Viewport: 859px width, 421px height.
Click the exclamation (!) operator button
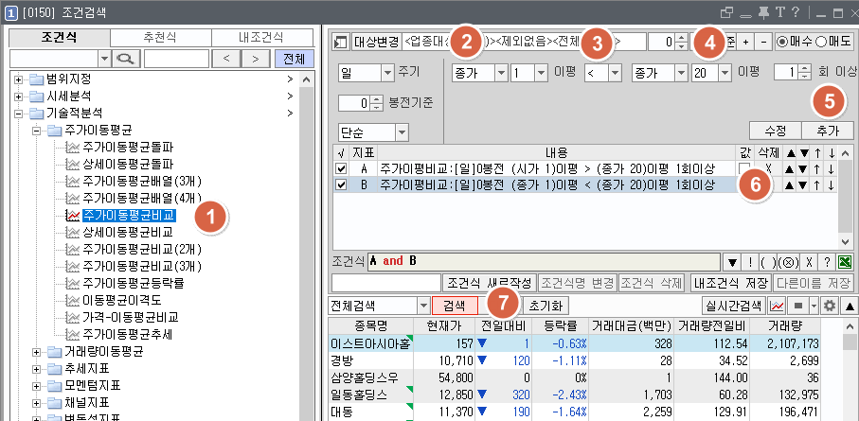(x=750, y=262)
